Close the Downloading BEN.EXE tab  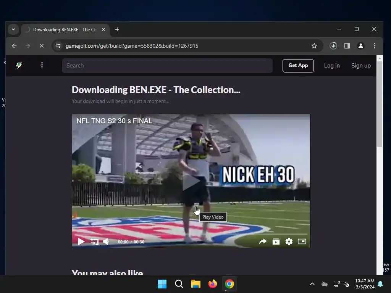tap(103, 29)
